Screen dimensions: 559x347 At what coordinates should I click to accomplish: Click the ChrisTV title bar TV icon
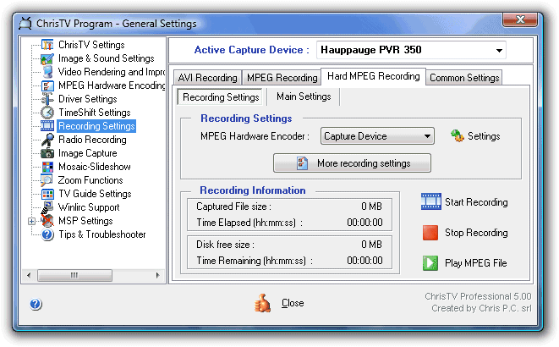pos(25,23)
